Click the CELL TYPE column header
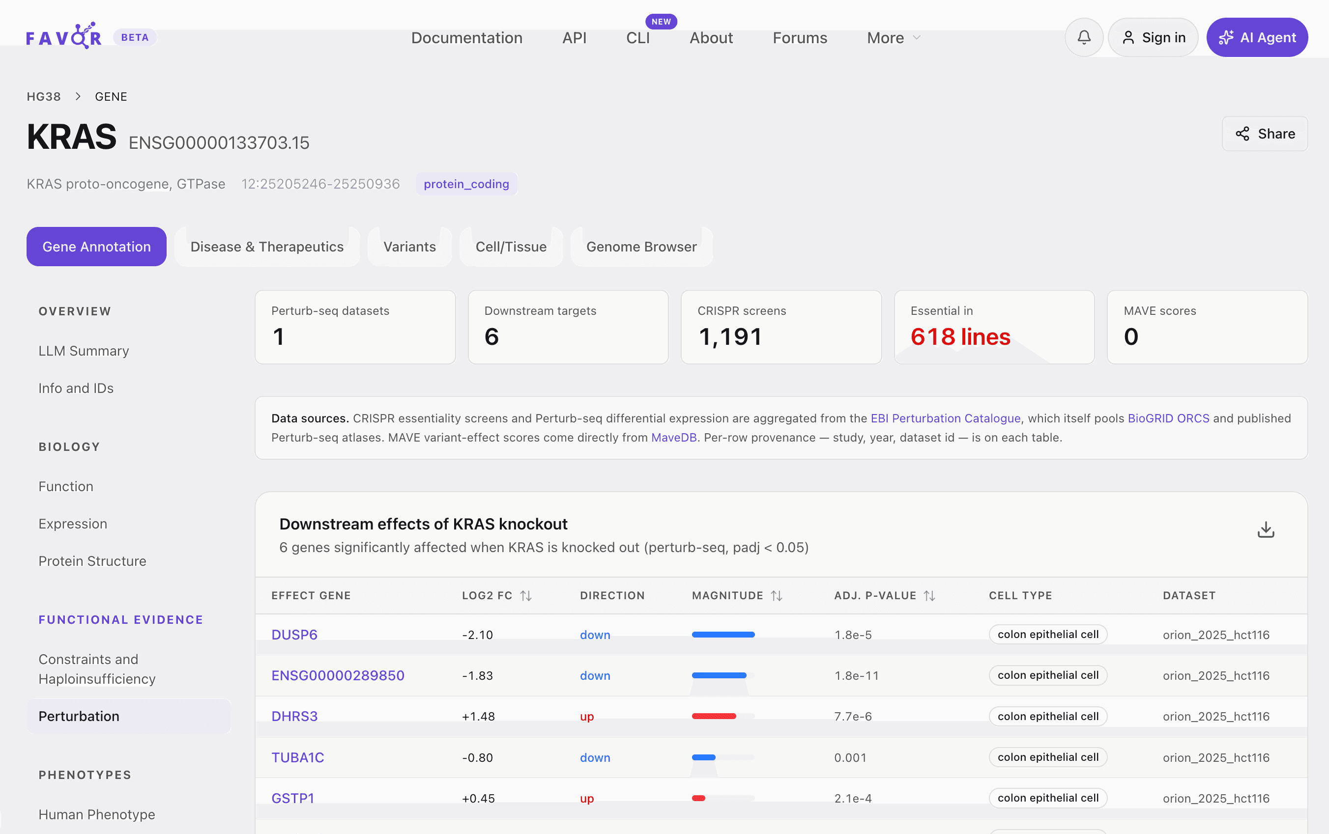Screen dimensions: 1329x834 click(x=1020, y=596)
